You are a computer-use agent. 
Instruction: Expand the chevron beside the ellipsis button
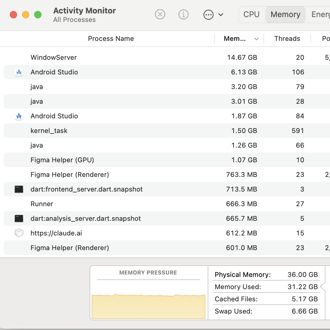(x=221, y=15)
